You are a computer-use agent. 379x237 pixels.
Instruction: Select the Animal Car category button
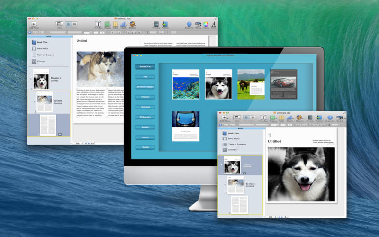point(145,67)
